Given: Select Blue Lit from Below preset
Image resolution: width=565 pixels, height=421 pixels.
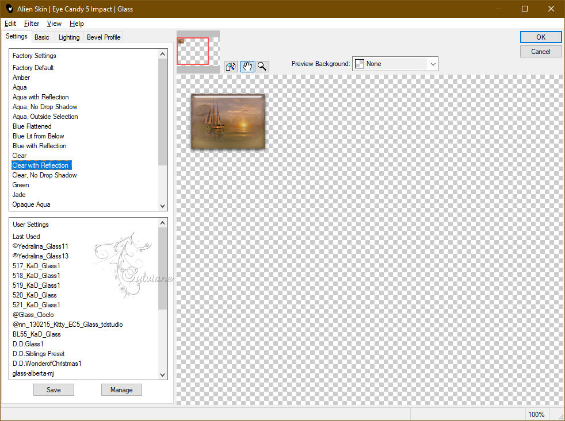Looking at the screenshot, I should click(x=38, y=136).
